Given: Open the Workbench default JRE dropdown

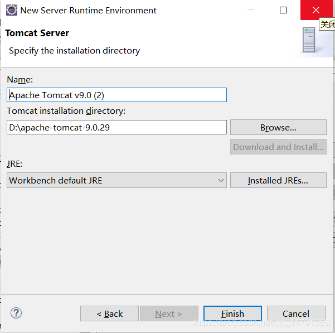Looking at the screenshot, I should (x=116, y=180).
